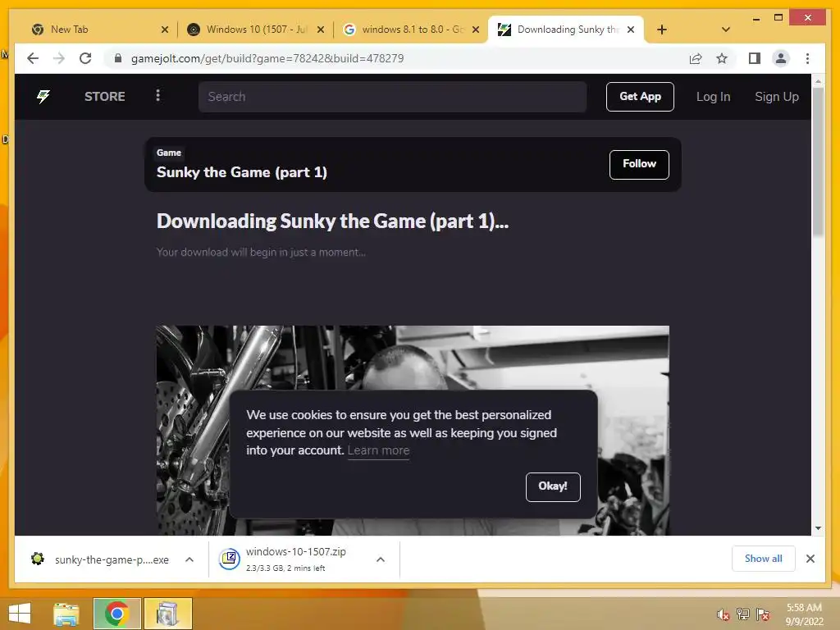Image resolution: width=840 pixels, height=630 pixels.
Task: Open a new tab with the plus button
Action: point(662,30)
